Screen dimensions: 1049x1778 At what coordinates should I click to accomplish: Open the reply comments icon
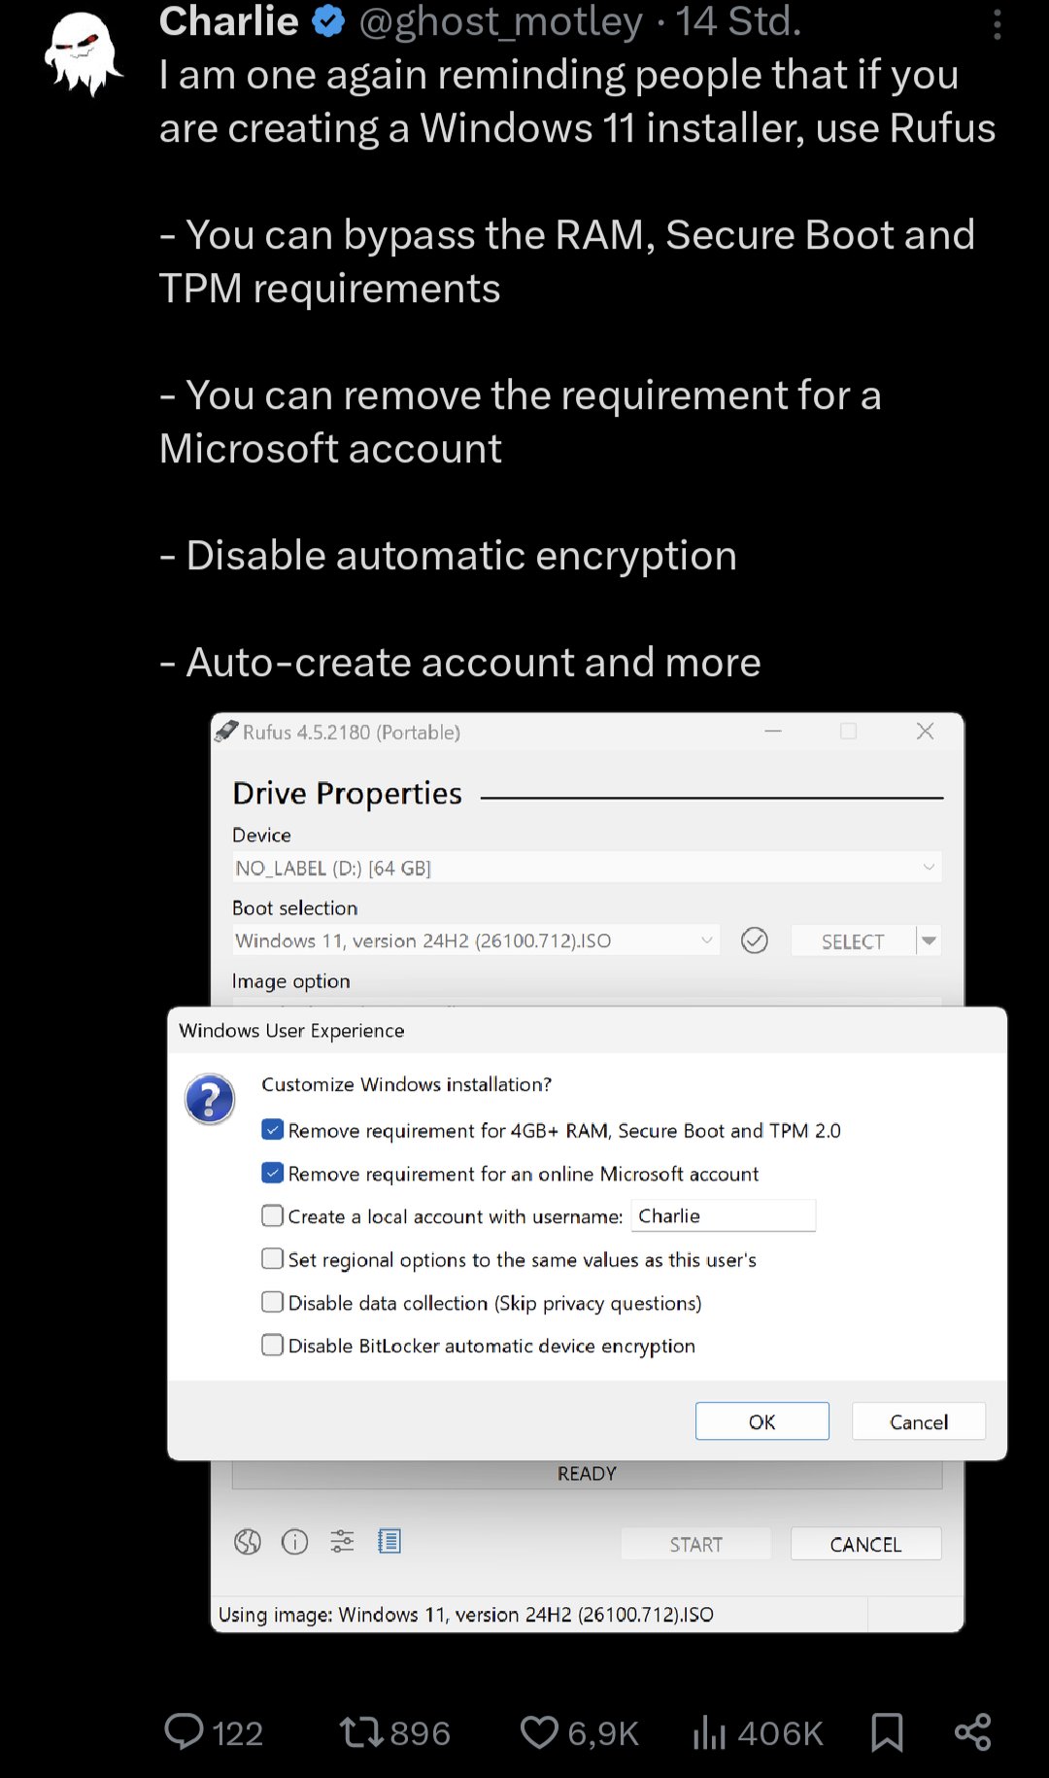click(x=185, y=1731)
